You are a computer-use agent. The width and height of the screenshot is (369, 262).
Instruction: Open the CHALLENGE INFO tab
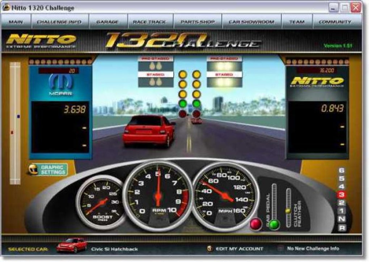pyautogui.click(x=60, y=22)
